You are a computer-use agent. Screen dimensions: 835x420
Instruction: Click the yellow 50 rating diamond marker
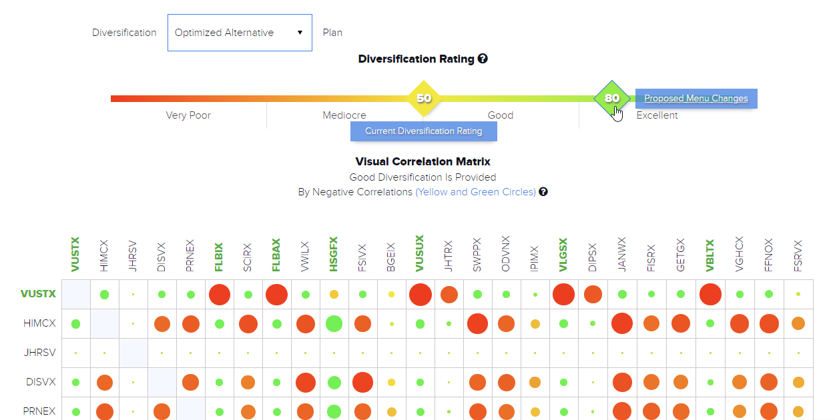point(424,98)
